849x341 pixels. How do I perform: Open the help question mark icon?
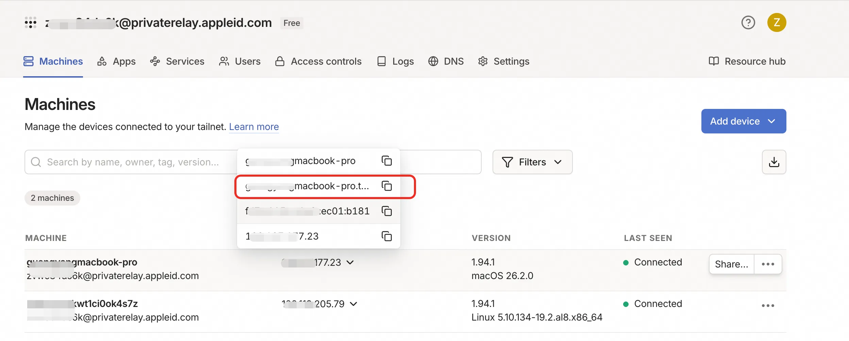pyautogui.click(x=748, y=22)
